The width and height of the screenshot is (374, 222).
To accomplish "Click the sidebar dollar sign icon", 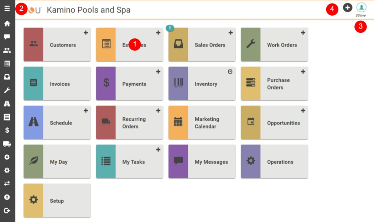I will point(7,130).
